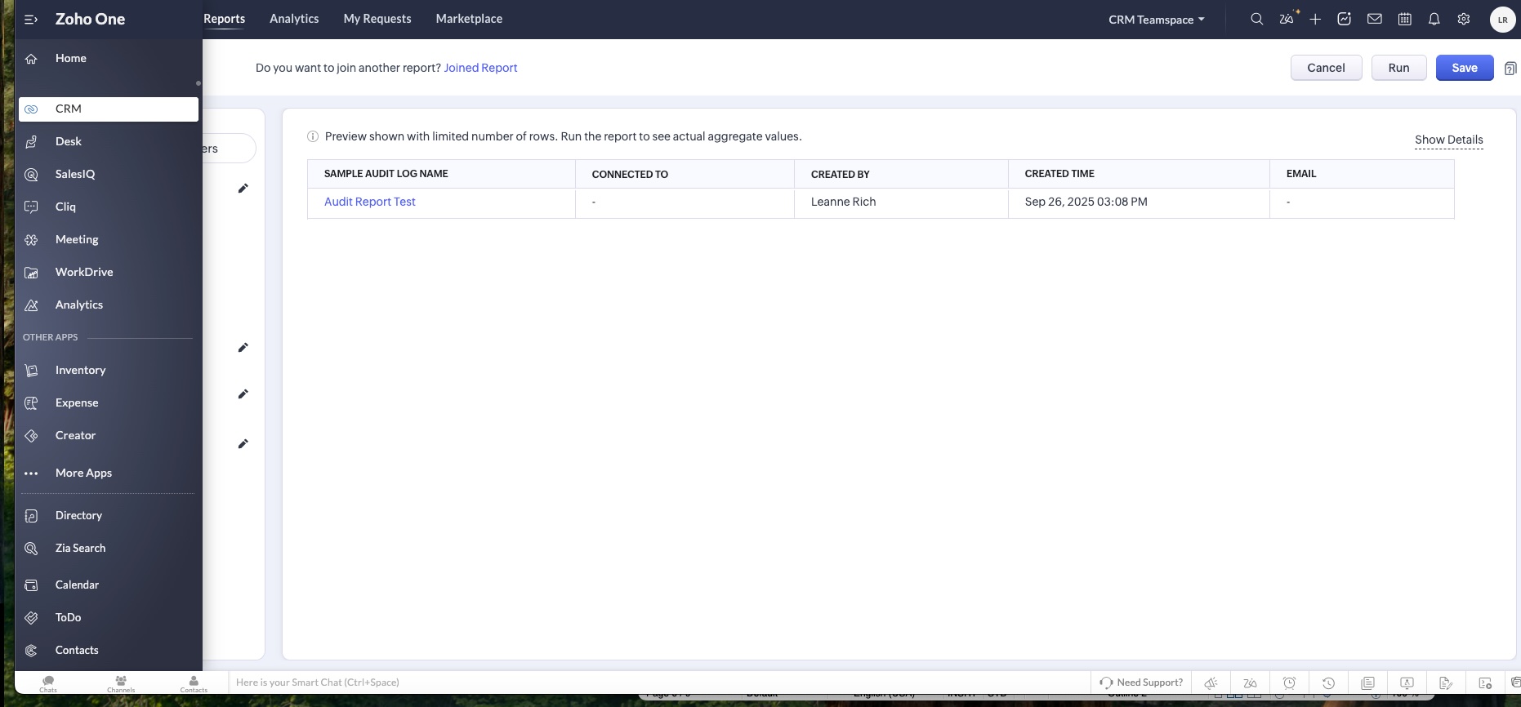Viewport: 1521px width, 707px height.
Task: Click the Cancel button
Action: click(x=1326, y=68)
